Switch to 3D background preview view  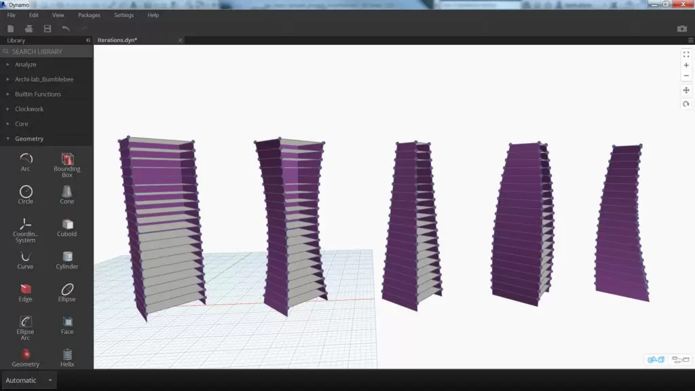pyautogui.click(x=656, y=360)
